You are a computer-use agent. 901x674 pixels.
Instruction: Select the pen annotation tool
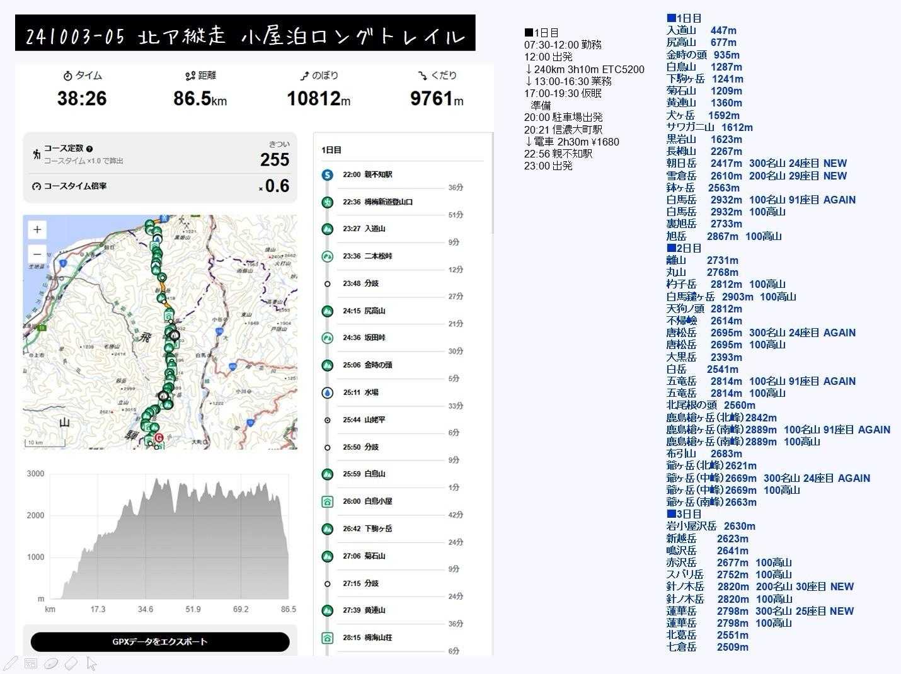point(11,663)
